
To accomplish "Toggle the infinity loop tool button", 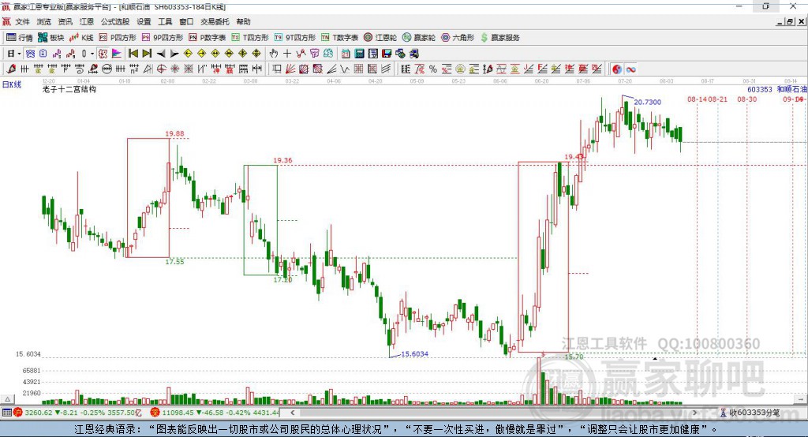I will point(630,69).
